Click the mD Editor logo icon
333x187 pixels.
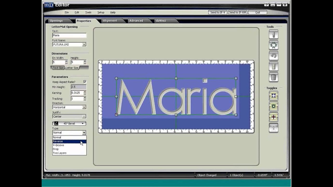(48, 4)
